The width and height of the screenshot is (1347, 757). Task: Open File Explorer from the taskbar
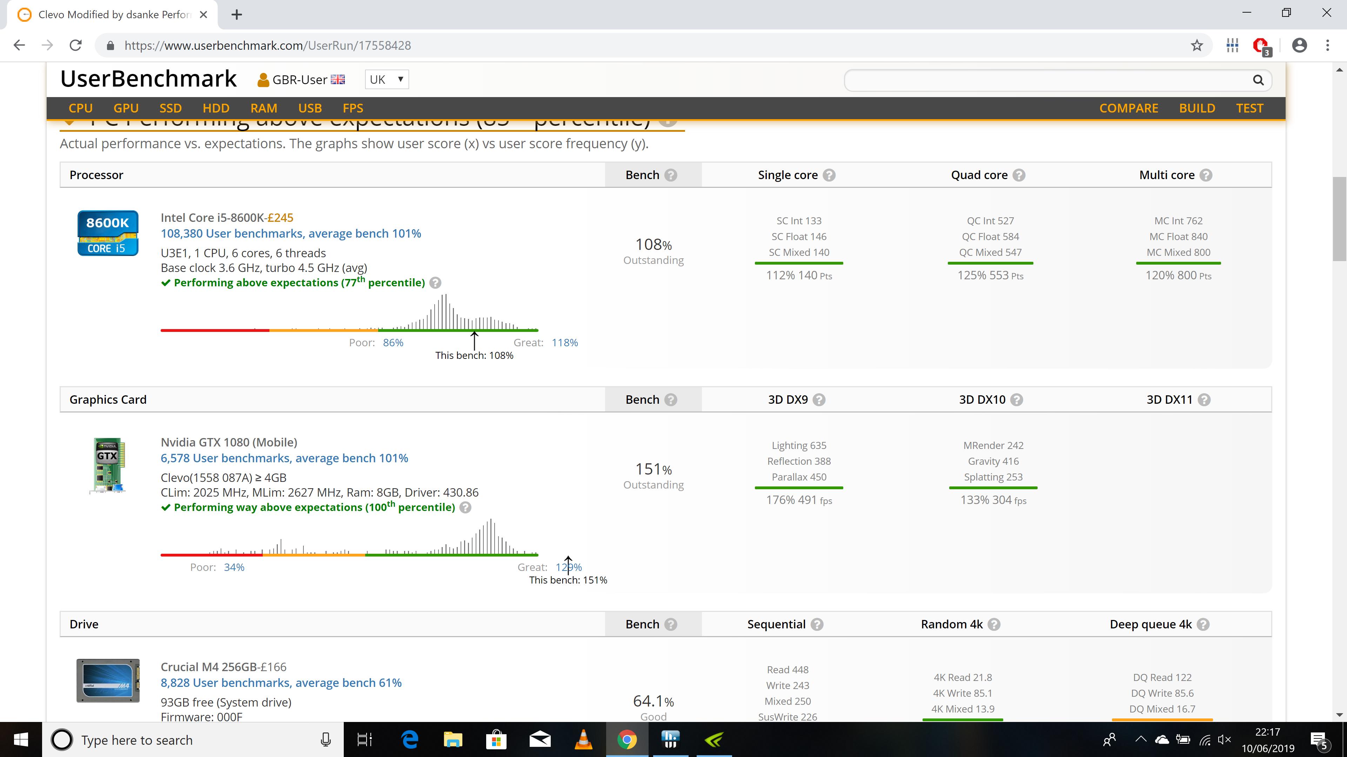(453, 740)
